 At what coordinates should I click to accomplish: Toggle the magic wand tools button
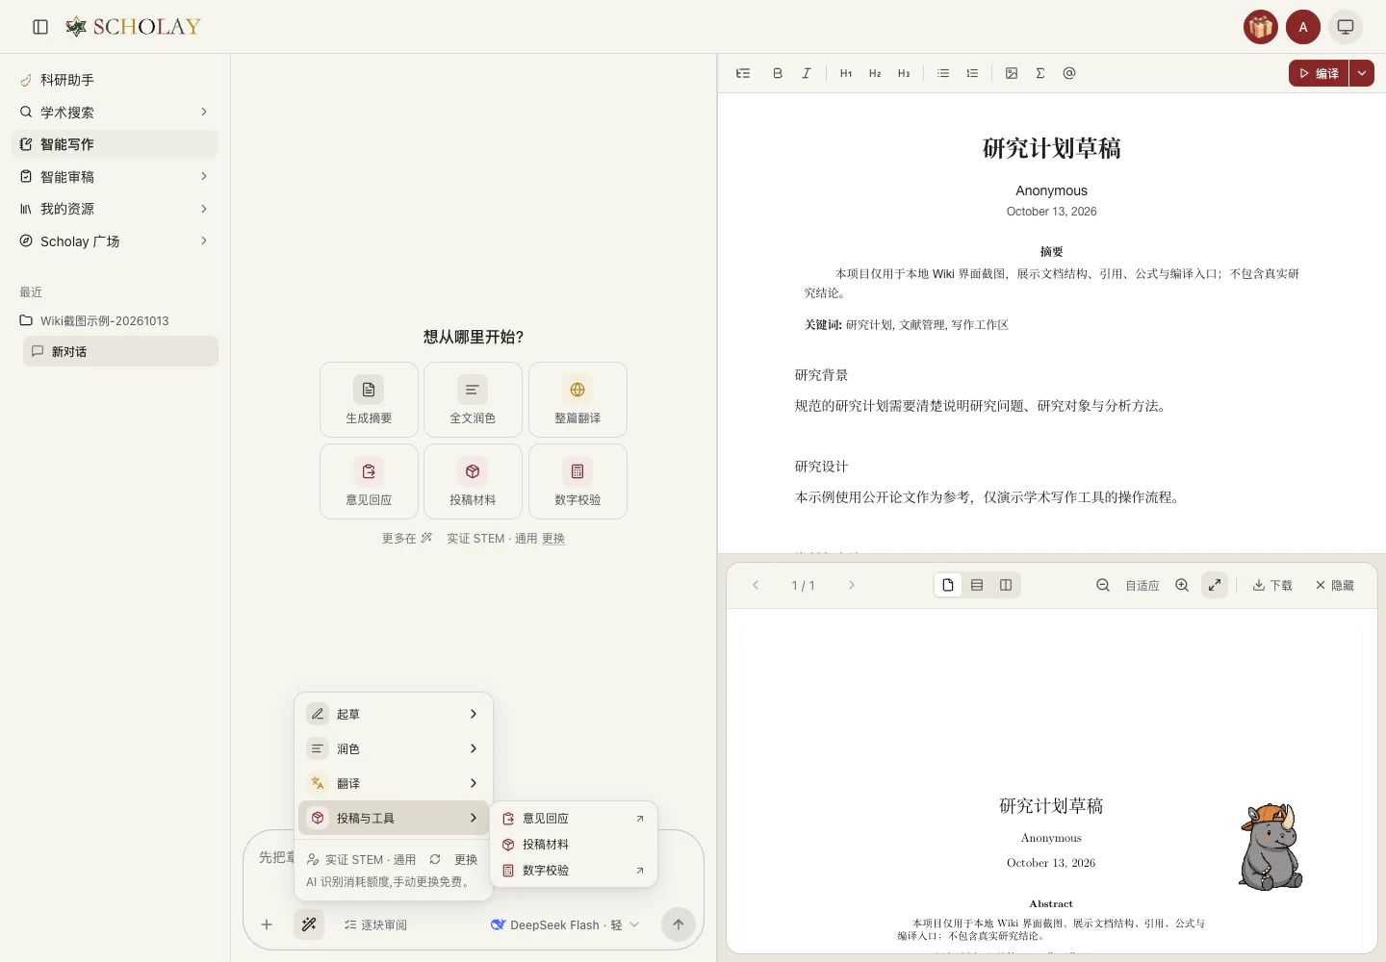click(x=309, y=924)
